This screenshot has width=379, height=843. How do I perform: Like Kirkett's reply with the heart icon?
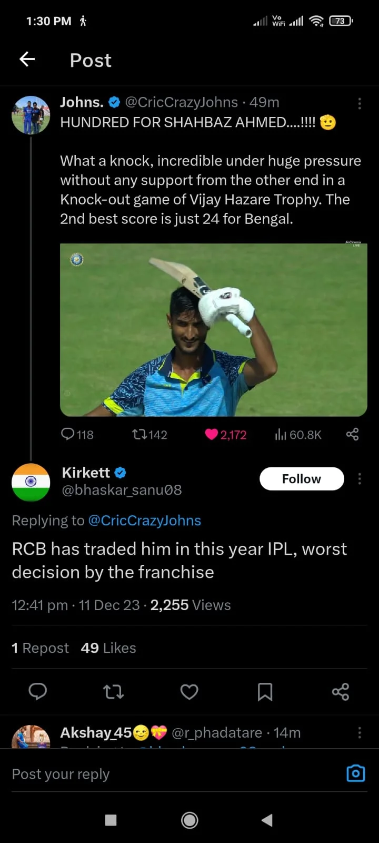(189, 691)
